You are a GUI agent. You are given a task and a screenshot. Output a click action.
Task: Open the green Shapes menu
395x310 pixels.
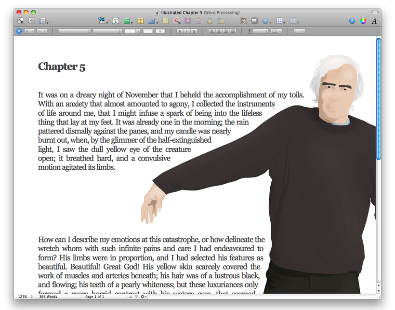point(128,21)
